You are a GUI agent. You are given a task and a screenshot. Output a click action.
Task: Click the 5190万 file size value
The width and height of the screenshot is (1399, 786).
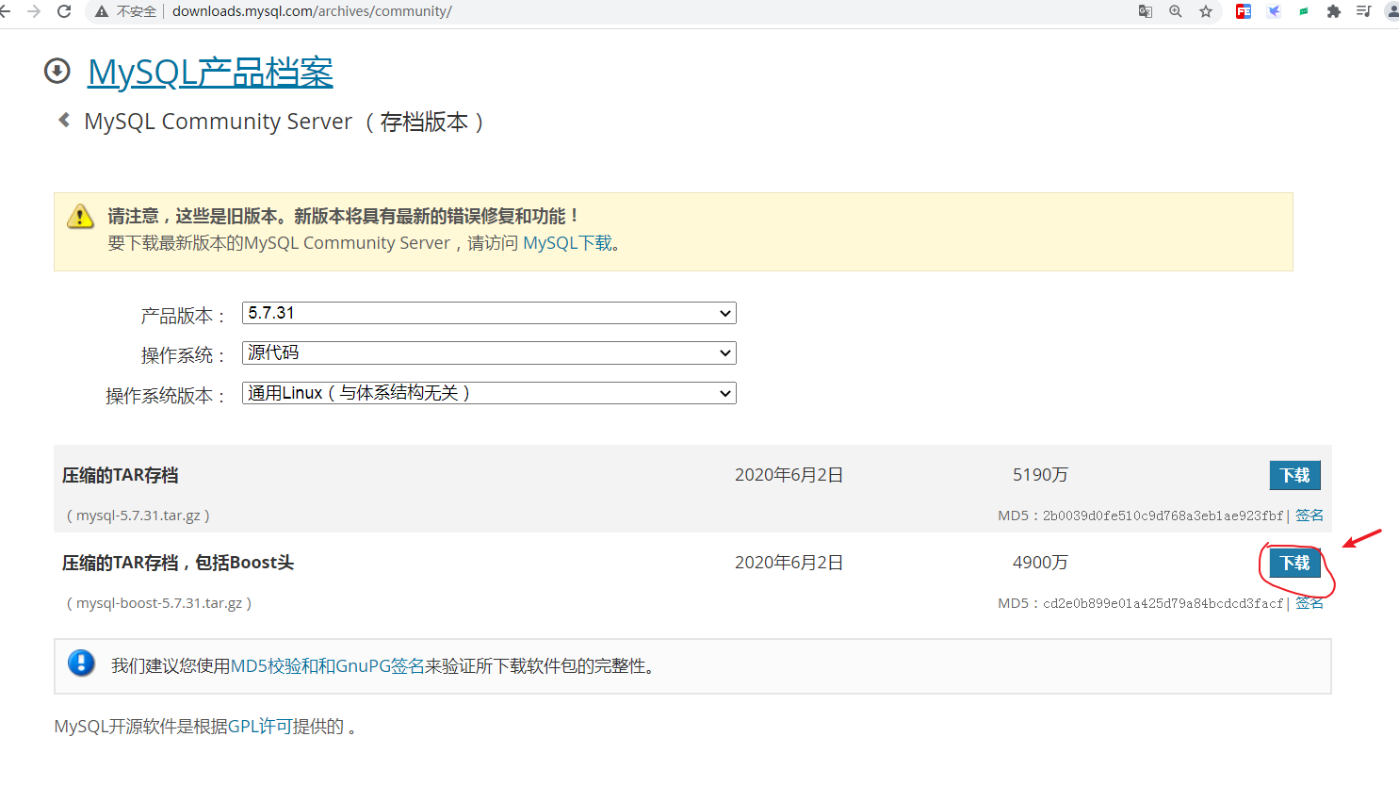coord(1040,475)
